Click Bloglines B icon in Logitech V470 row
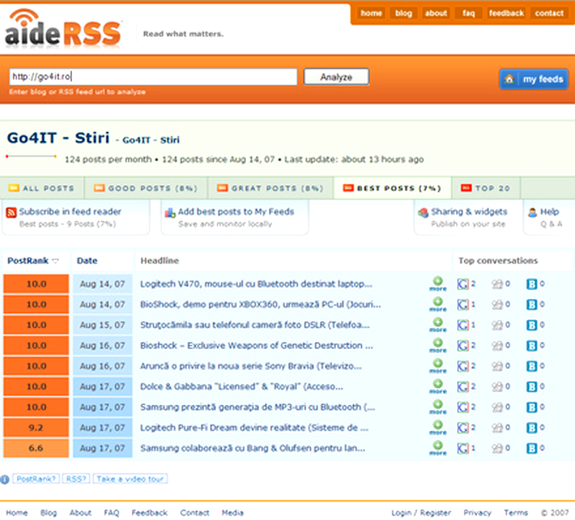 click(x=531, y=284)
